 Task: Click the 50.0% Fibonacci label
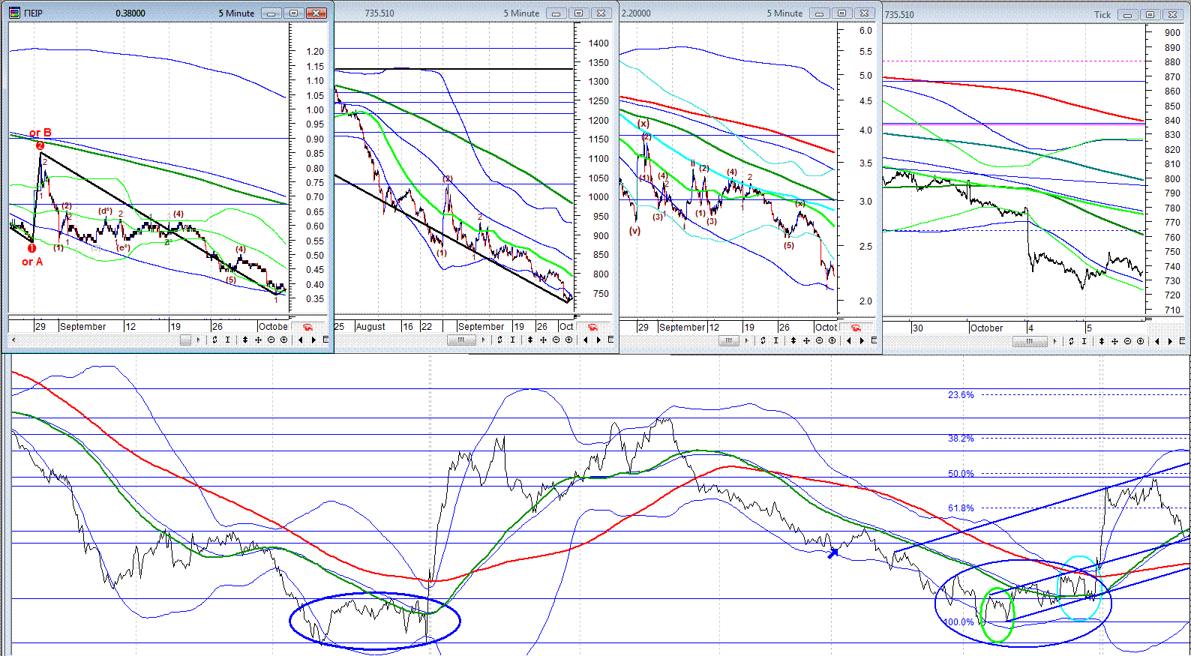pyautogui.click(x=961, y=473)
